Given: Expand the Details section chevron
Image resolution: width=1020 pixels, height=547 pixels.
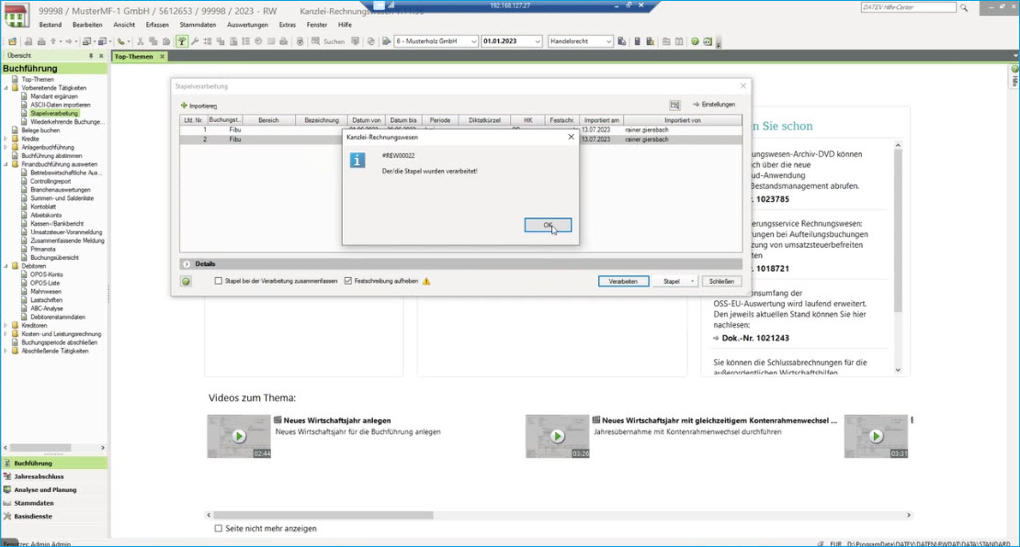Looking at the screenshot, I should (x=187, y=263).
